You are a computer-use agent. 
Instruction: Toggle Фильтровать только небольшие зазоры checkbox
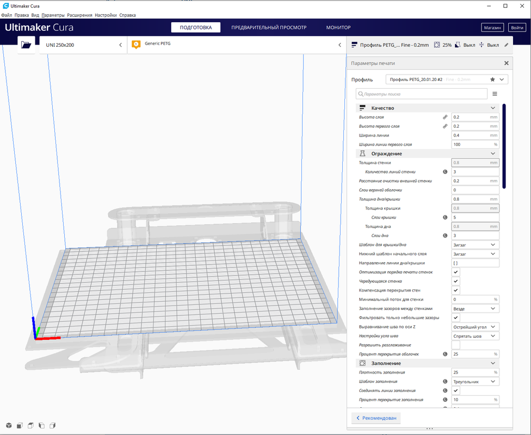coord(456,318)
